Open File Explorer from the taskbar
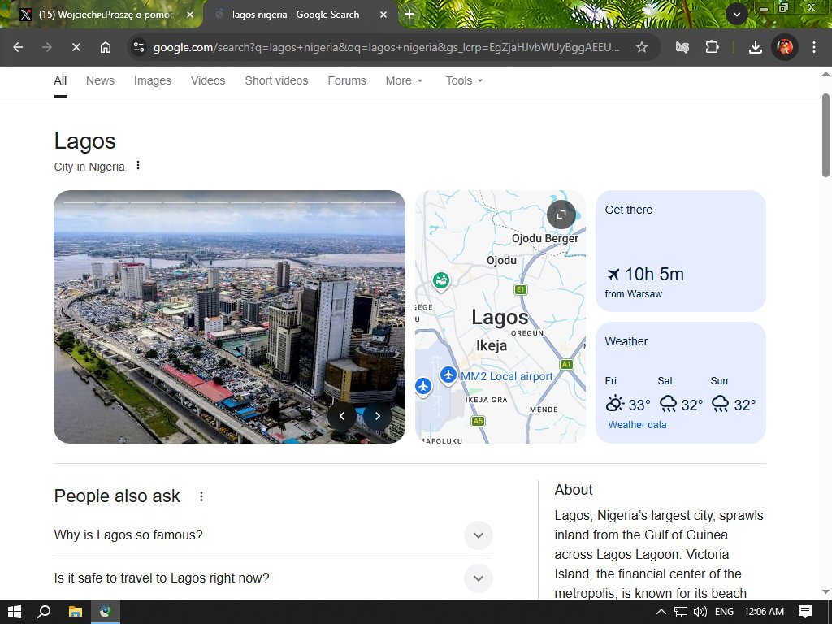The width and height of the screenshot is (832, 624). click(75, 612)
